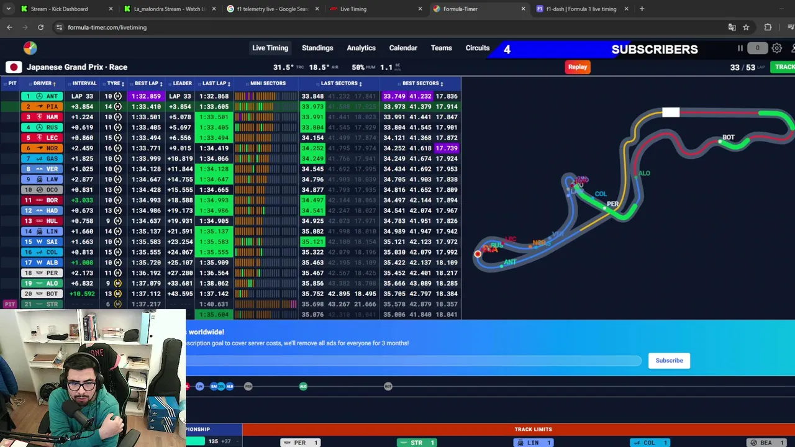Click STR track limits badge
The height and width of the screenshot is (447, 795).
(x=416, y=443)
